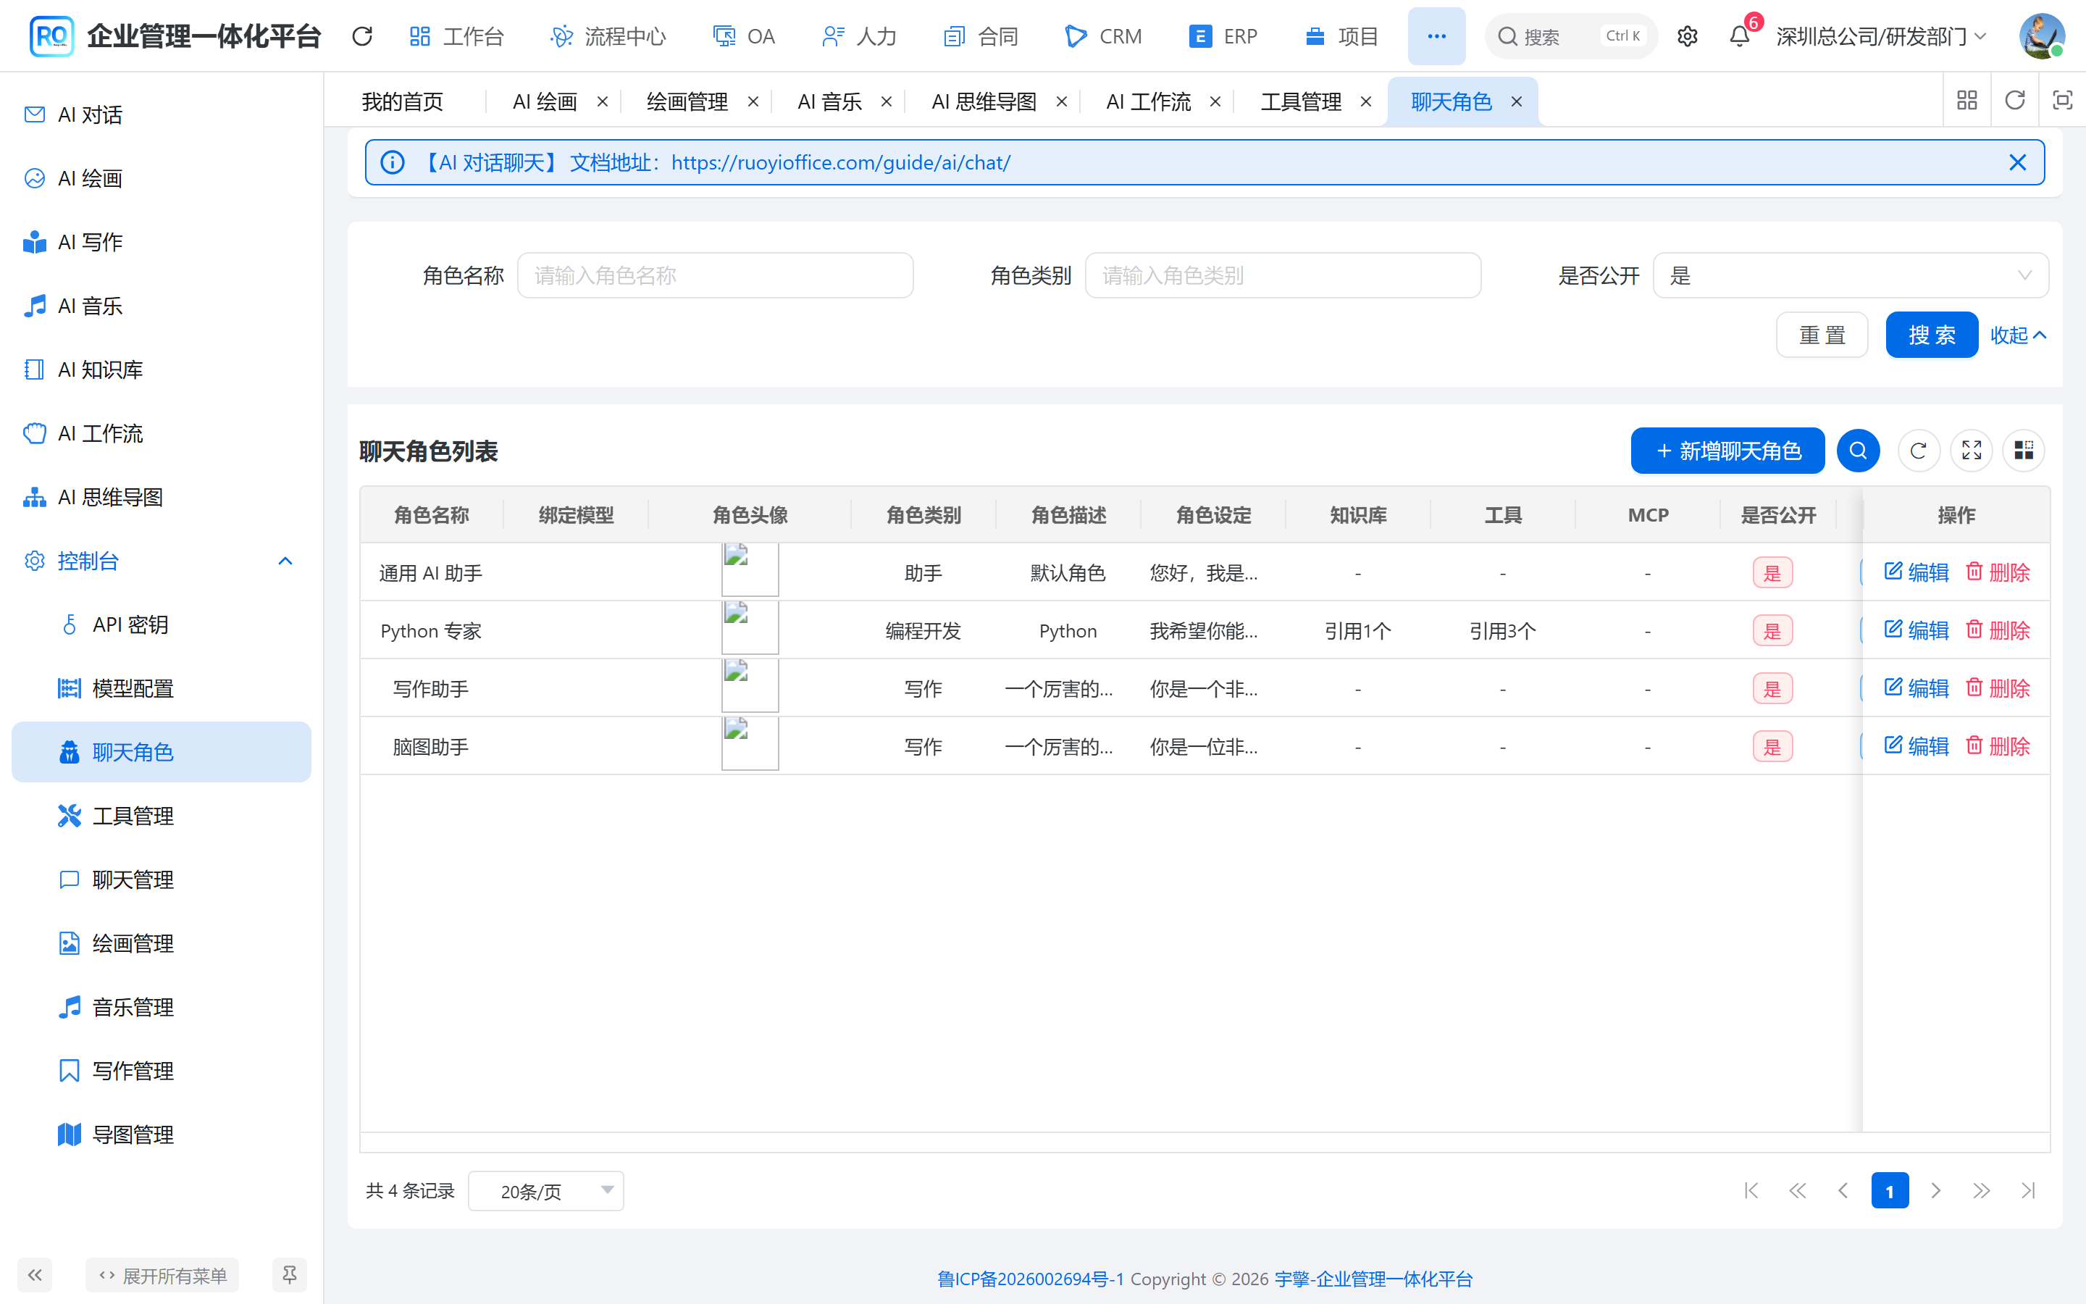Viewport: 2086px width, 1304px height.
Task: Close the AI 音乐 tab
Action: (x=886, y=101)
